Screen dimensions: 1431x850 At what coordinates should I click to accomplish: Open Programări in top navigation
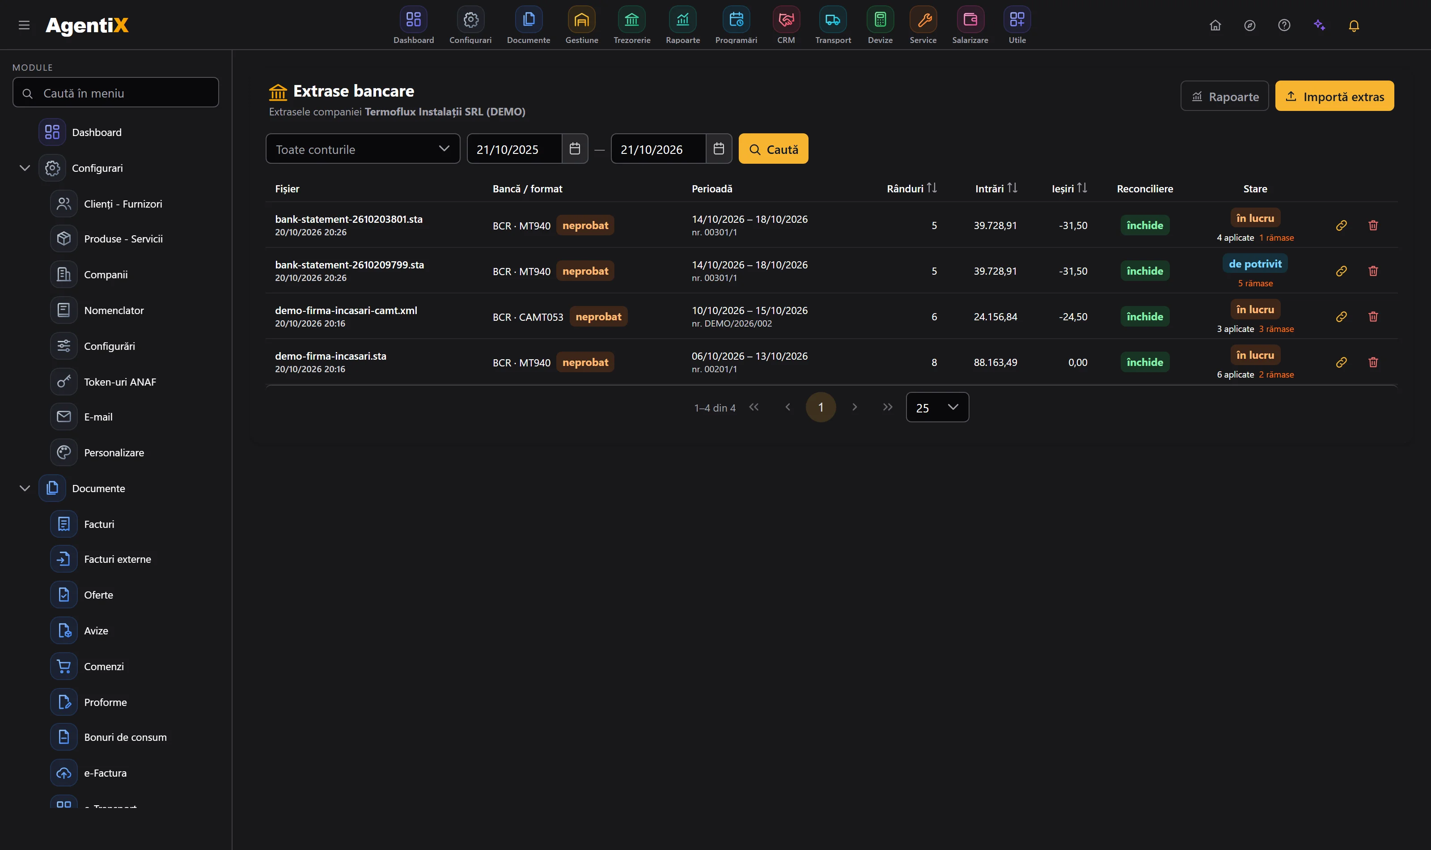point(736,25)
